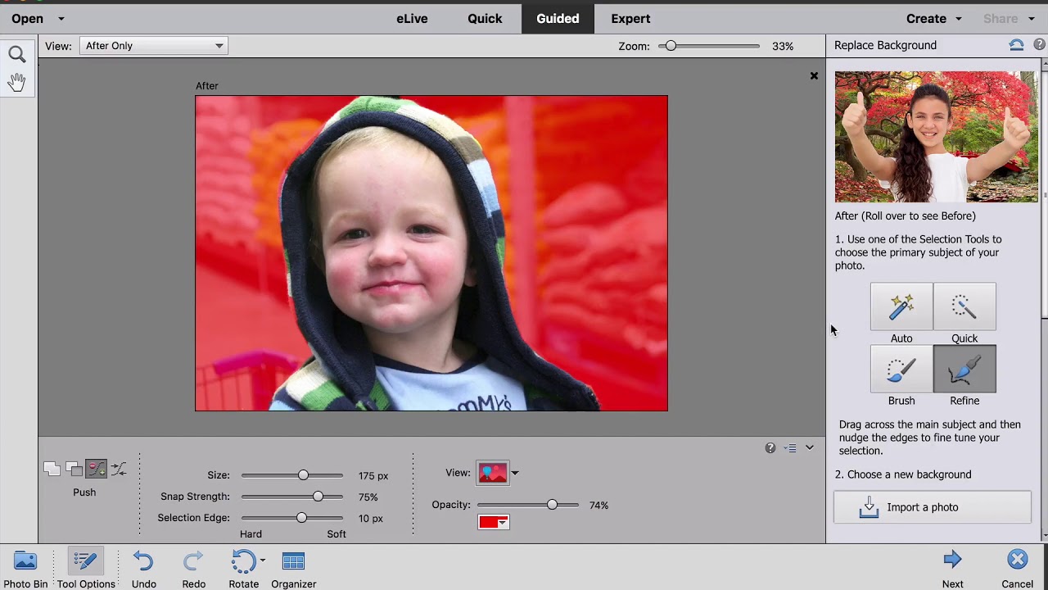The height and width of the screenshot is (590, 1048).
Task: Click Import a photo button
Action: point(933,507)
